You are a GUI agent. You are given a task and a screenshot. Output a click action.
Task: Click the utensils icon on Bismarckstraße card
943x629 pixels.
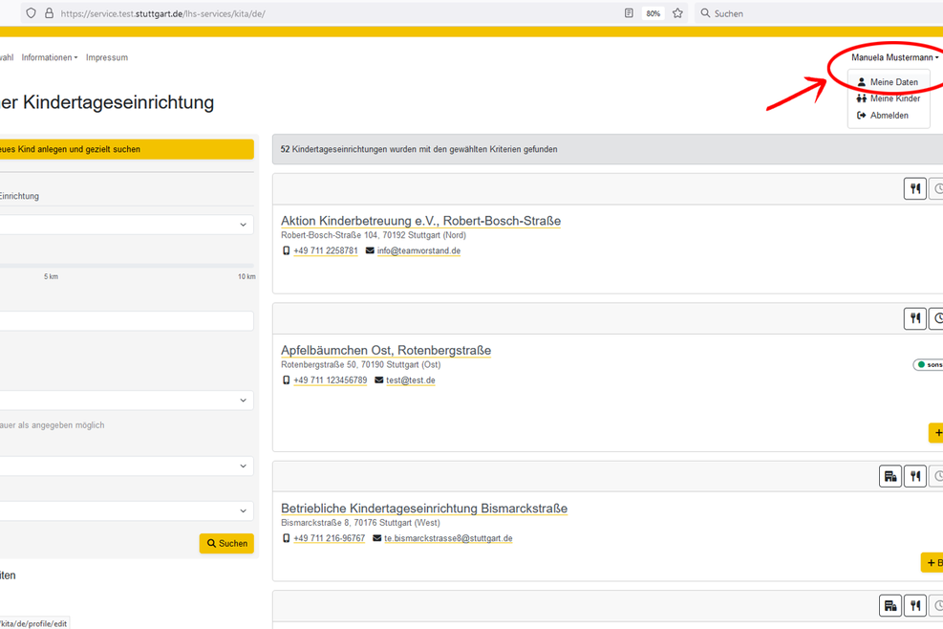[914, 476]
